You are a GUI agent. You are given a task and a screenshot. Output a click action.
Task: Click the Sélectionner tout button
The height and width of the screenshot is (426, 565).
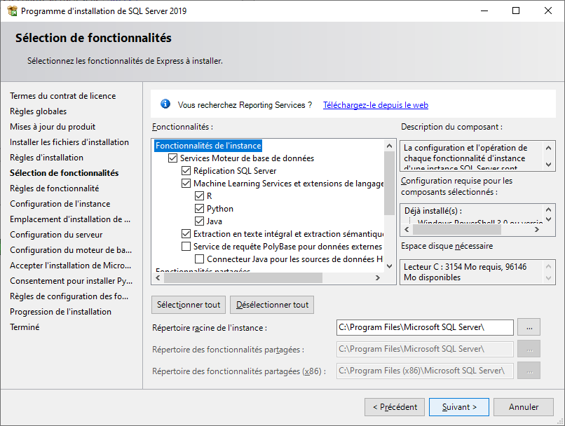(189, 305)
